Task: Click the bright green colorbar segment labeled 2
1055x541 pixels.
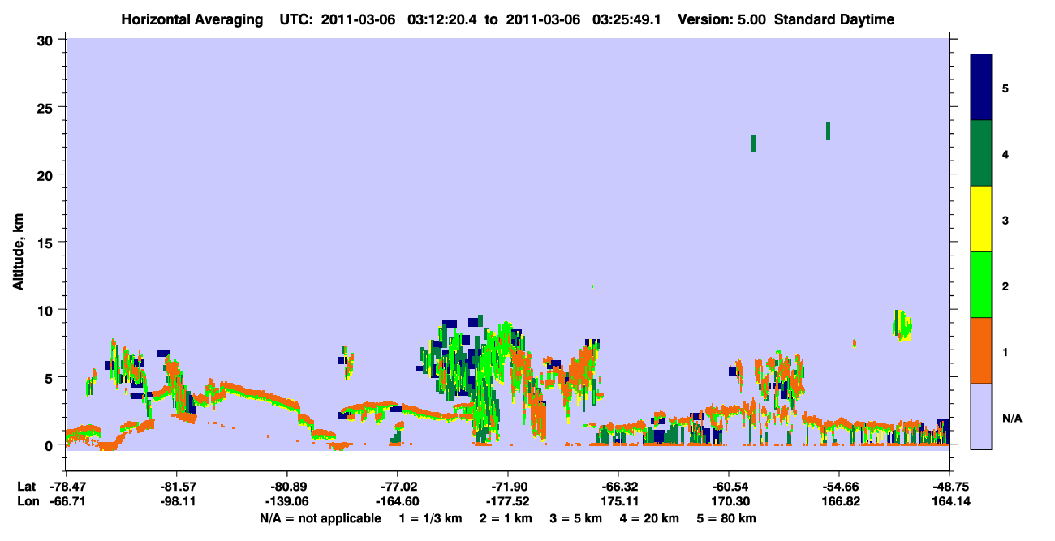Action: click(x=981, y=285)
